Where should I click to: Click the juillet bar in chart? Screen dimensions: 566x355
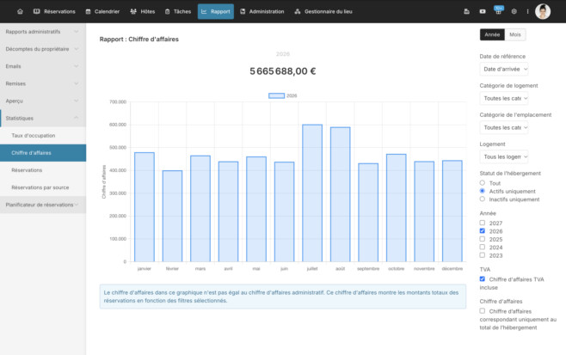(x=312, y=193)
